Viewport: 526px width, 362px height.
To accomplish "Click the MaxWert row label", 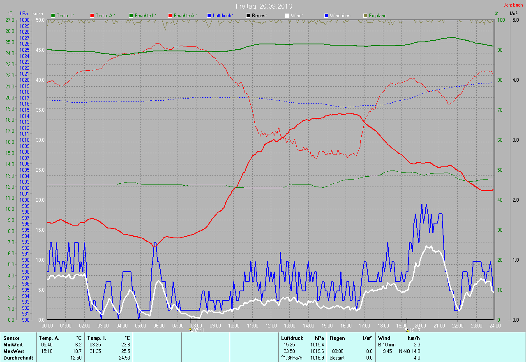I will [x=13, y=351].
